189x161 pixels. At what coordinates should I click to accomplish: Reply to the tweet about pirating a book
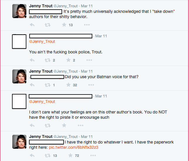click(32, 125)
